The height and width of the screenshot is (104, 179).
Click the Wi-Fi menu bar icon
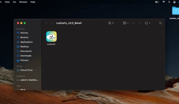[x=164, y=2]
